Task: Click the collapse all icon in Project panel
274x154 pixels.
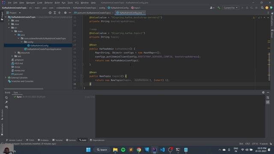Action: [x=60, y=13]
